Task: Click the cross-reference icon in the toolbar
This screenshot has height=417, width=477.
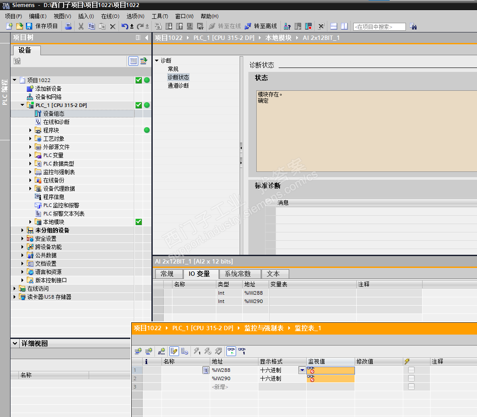Action: [x=321, y=26]
